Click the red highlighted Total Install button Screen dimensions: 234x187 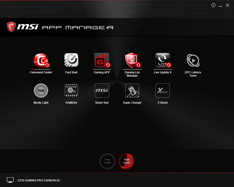[126, 161]
